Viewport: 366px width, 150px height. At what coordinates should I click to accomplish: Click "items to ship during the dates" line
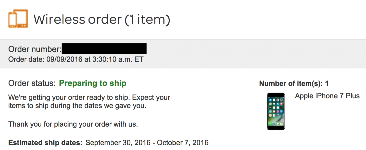(77, 106)
